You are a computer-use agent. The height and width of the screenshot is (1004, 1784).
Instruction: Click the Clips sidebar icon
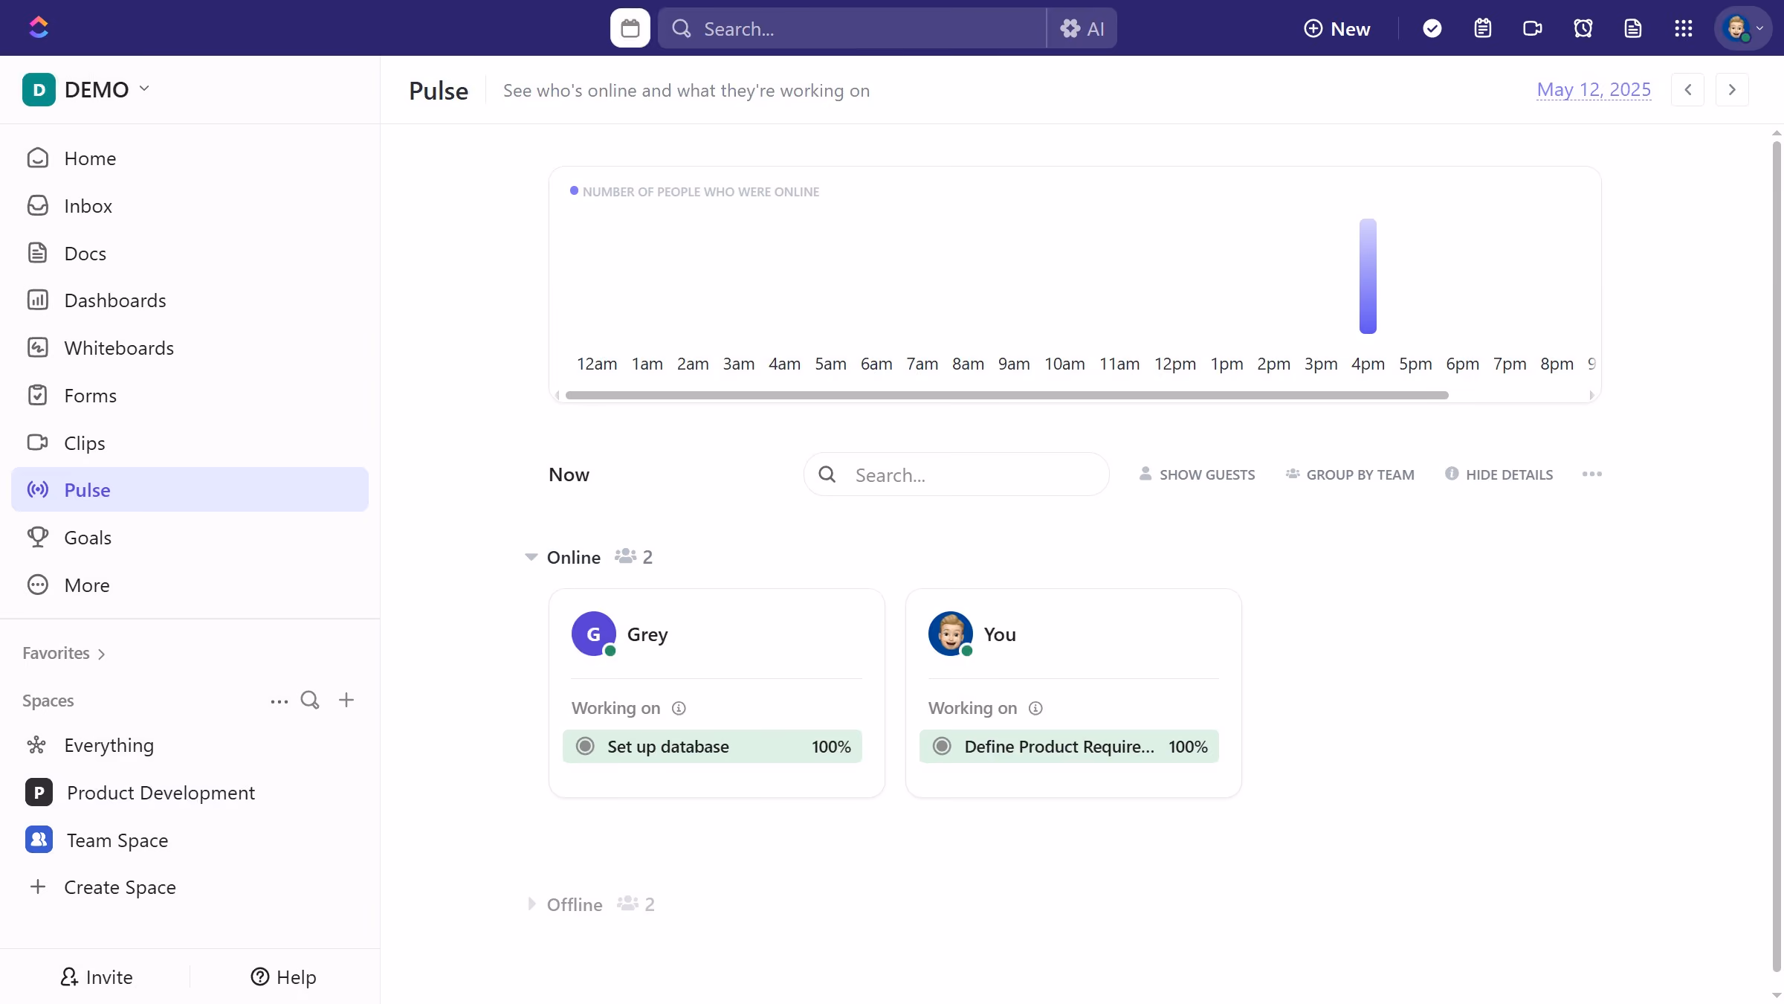point(37,443)
